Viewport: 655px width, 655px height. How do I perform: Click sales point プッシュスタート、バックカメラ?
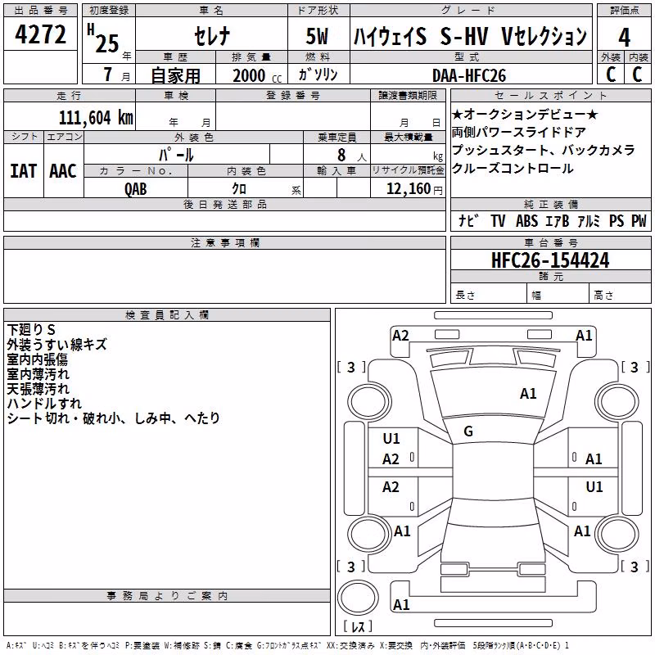pyautogui.click(x=544, y=151)
